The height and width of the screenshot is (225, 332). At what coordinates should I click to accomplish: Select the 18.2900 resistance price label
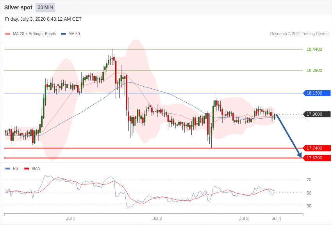pos(314,71)
